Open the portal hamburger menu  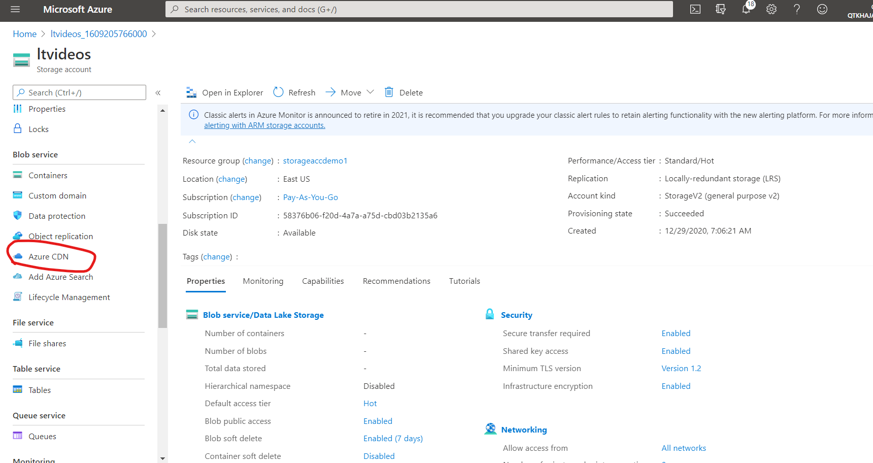pos(15,9)
